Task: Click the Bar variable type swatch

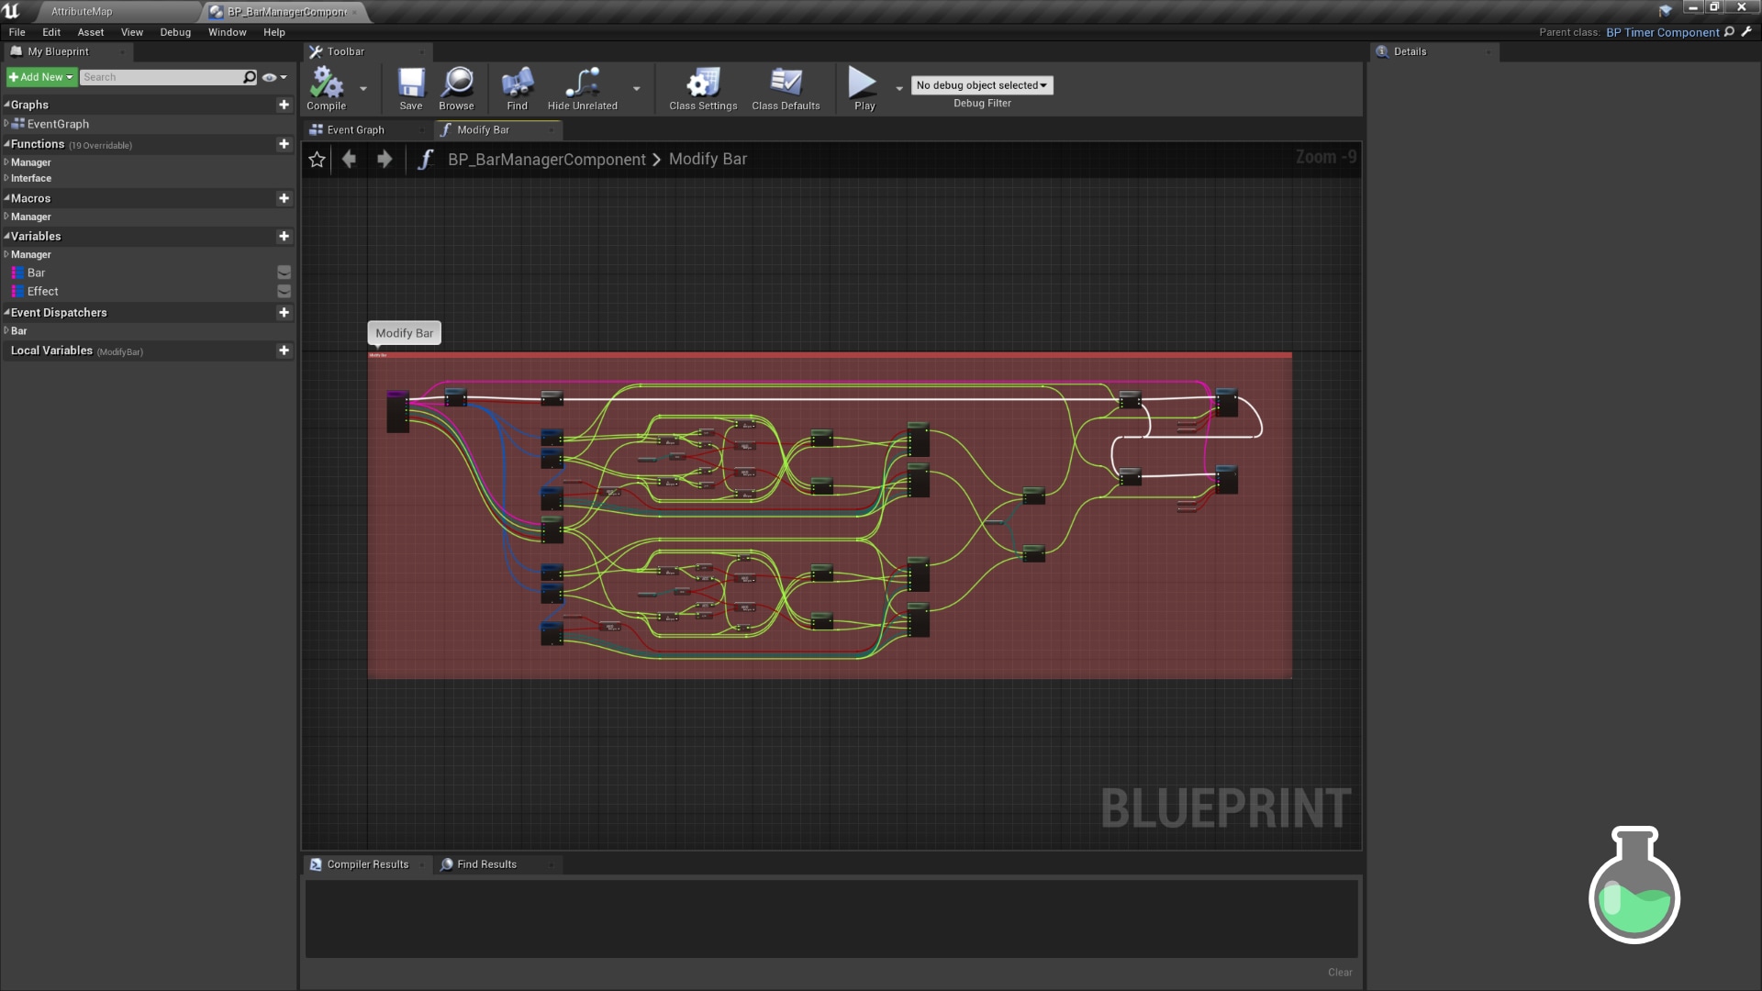Action: [x=18, y=273]
